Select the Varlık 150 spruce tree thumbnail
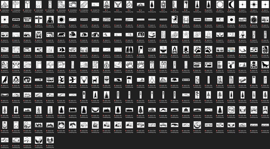 [106, 95]
